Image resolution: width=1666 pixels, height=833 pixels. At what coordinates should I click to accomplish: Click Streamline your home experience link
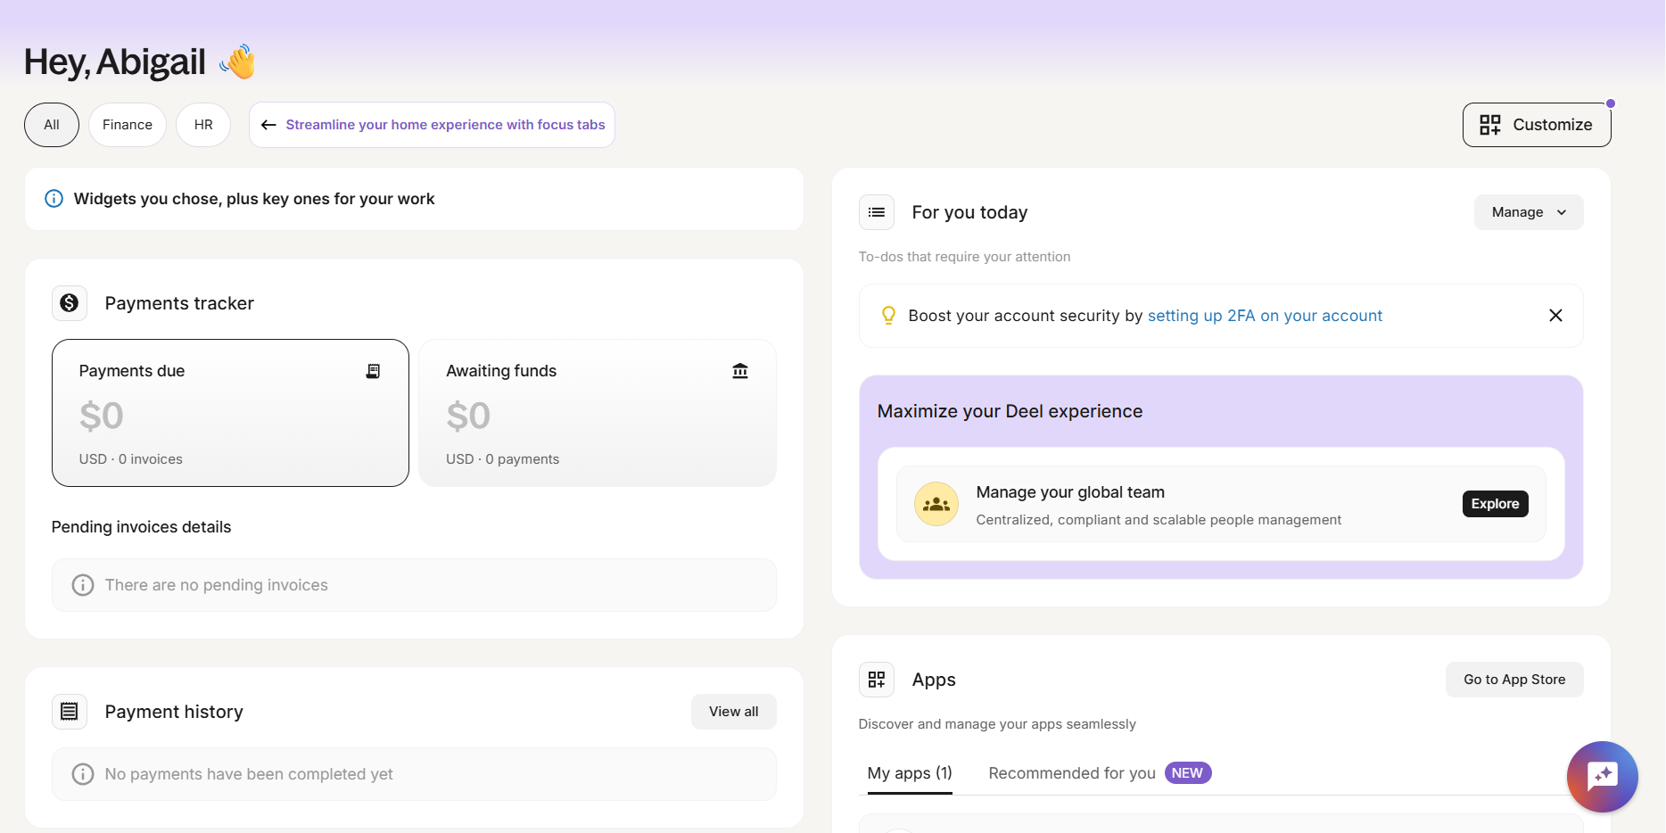[x=445, y=125]
